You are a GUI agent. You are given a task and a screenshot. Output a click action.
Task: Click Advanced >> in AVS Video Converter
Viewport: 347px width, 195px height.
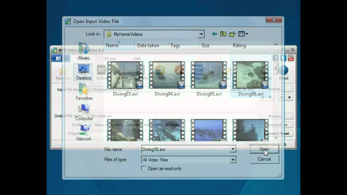[277, 125]
